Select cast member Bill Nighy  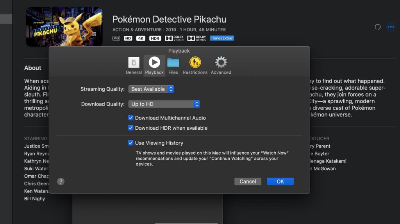34,199
